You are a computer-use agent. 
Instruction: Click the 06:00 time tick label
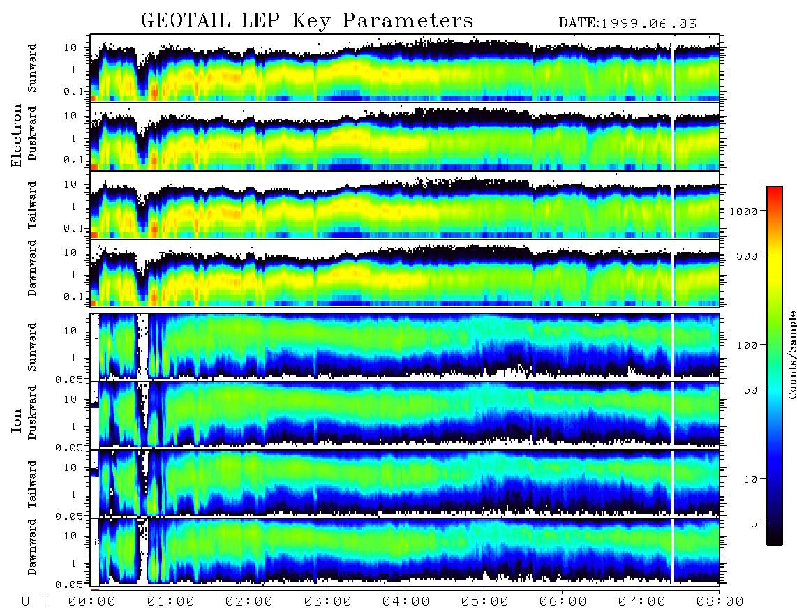tap(563, 602)
